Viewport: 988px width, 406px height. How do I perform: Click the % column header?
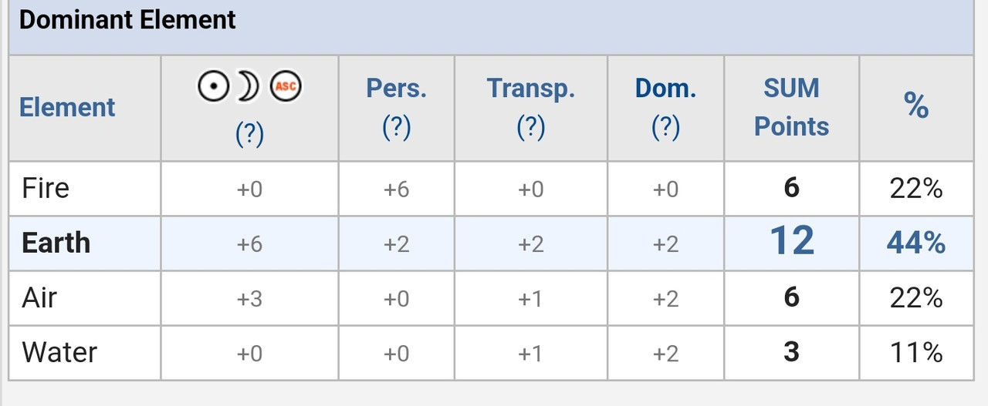(915, 106)
